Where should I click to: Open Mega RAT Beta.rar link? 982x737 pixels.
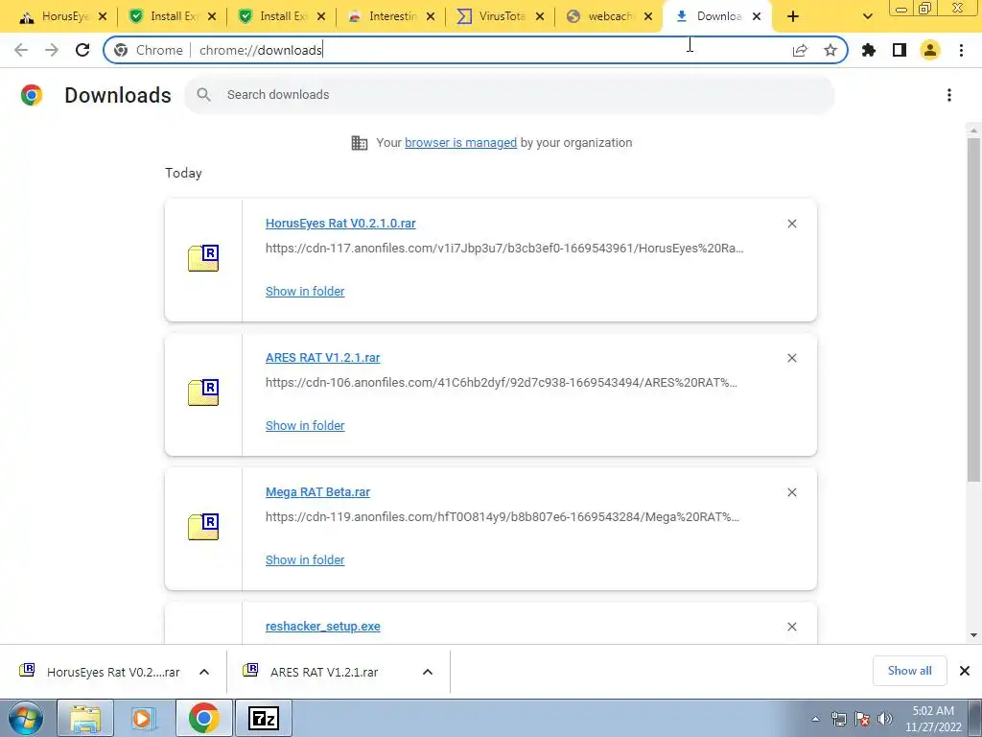coord(317,492)
